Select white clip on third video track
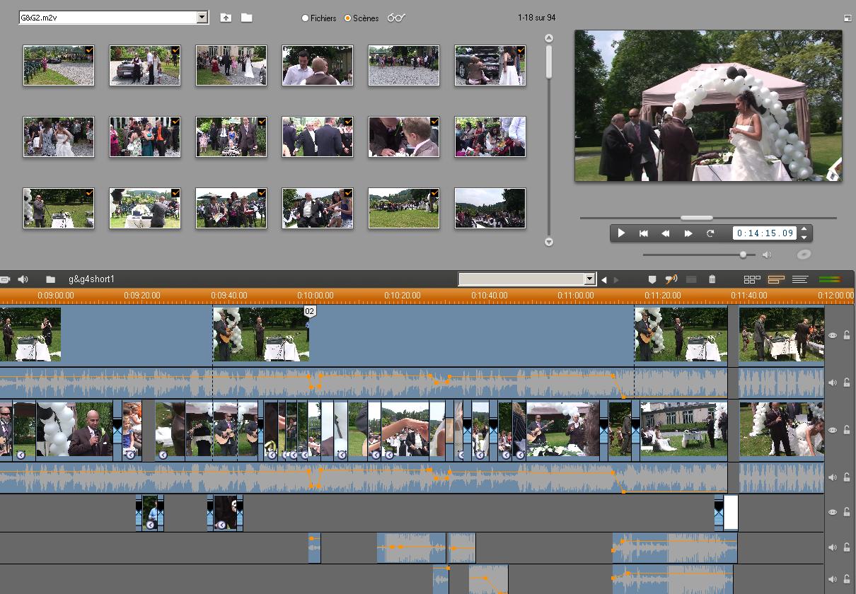This screenshot has height=594, width=856. click(731, 513)
